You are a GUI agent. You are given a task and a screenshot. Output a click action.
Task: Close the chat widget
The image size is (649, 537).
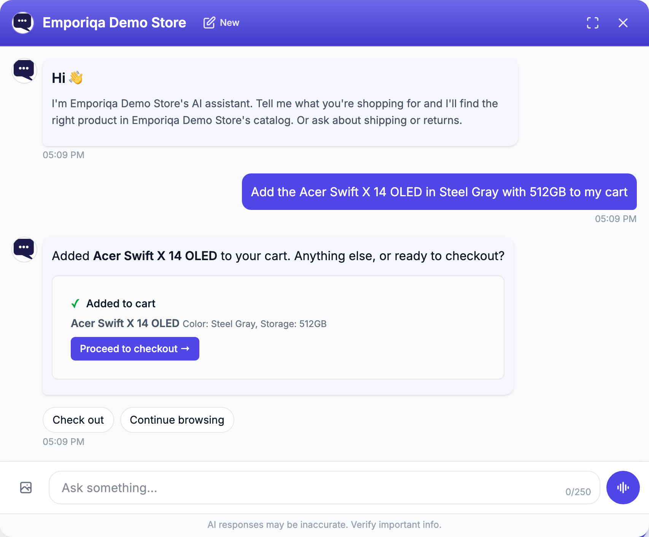coord(623,23)
